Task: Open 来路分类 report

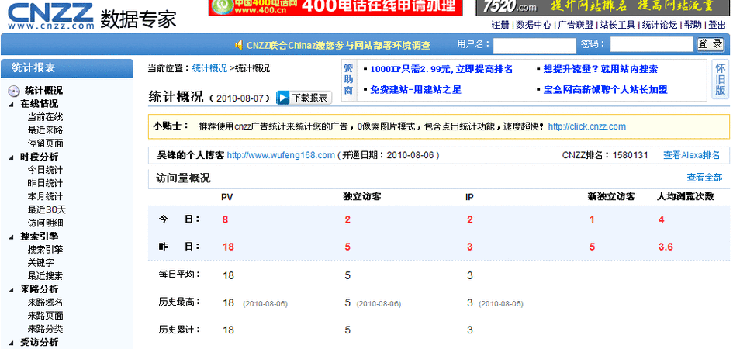Action: (x=45, y=329)
